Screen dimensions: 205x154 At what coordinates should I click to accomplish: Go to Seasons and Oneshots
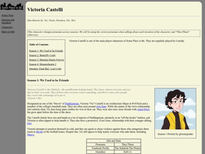[8, 21]
